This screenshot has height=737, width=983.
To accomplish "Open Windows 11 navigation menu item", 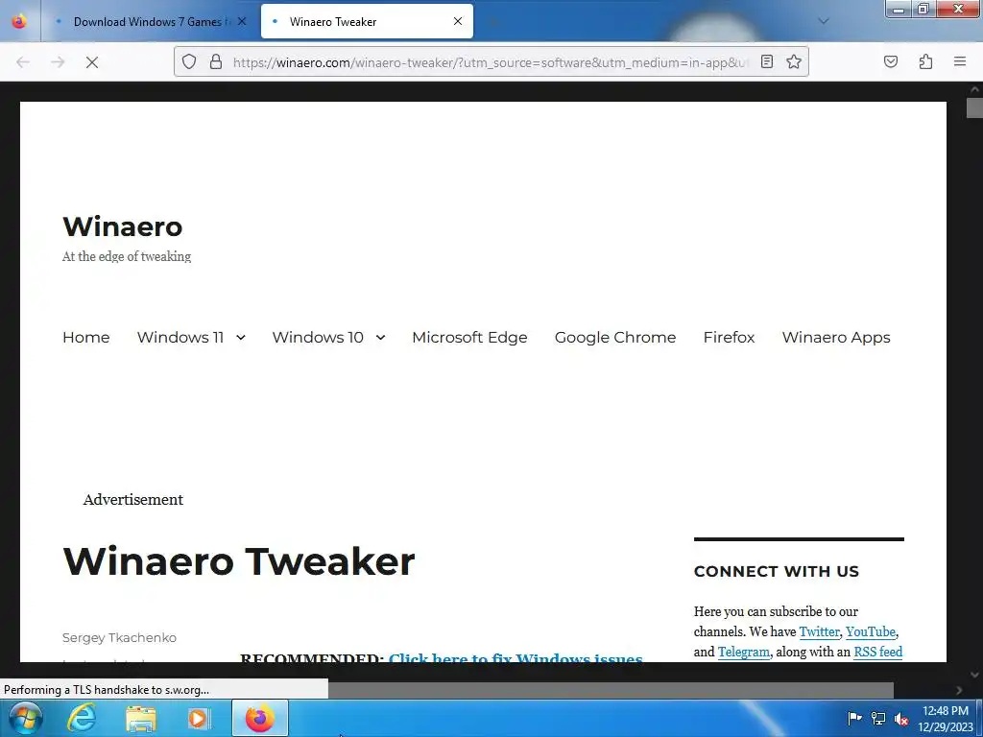I will coord(180,337).
